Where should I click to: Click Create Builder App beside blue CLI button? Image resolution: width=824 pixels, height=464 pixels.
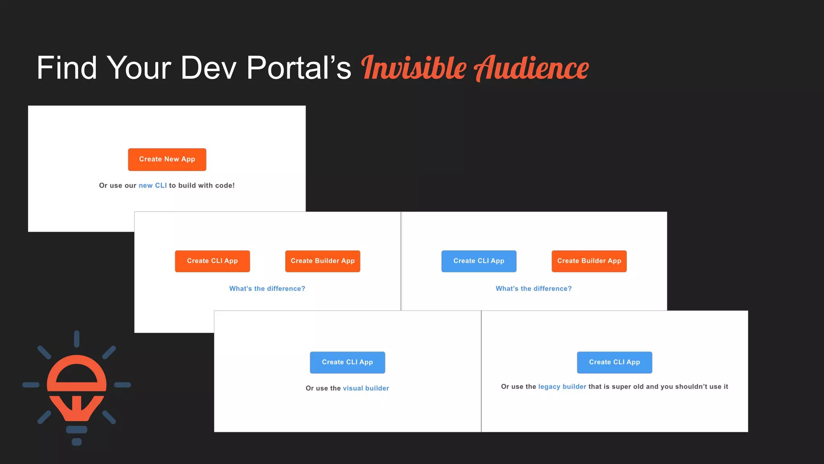click(x=589, y=261)
